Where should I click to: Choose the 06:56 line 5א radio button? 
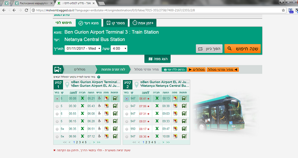pyautogui.click(x=57, y=137)
